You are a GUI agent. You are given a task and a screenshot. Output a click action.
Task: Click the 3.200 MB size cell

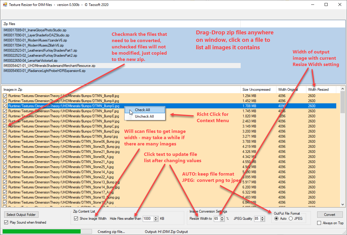(x=249, y=131)
